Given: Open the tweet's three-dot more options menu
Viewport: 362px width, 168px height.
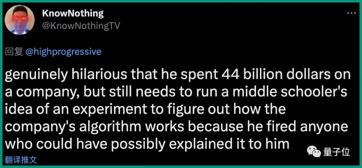Looking at the screenshot, I should 352,13.
